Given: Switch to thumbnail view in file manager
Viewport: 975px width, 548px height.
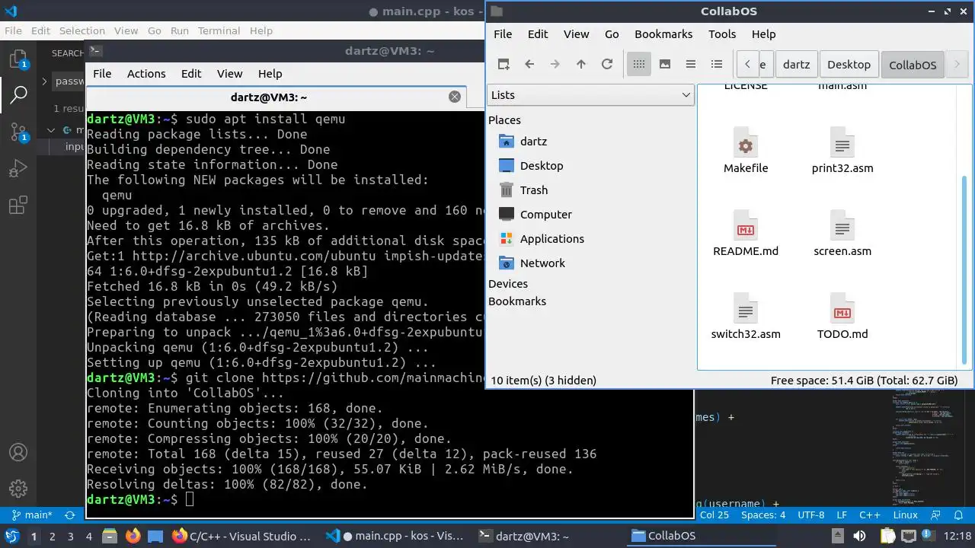Looking at the screenshot, I should (x=665, y=64).
